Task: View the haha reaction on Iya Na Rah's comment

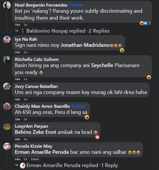Action: [x=122, y=50]
